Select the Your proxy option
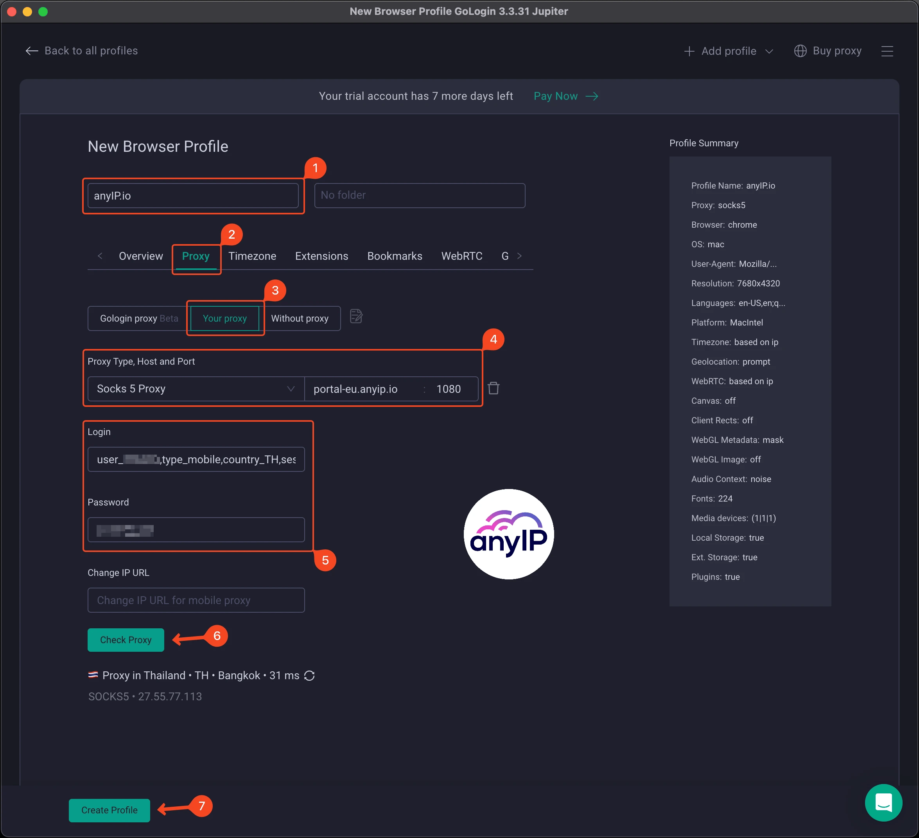Image resolution: width=919 pixels, height=838 pixels. 225,318
